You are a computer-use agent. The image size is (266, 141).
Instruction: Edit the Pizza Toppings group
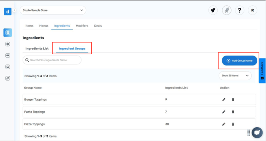click(x=224, y=124)
